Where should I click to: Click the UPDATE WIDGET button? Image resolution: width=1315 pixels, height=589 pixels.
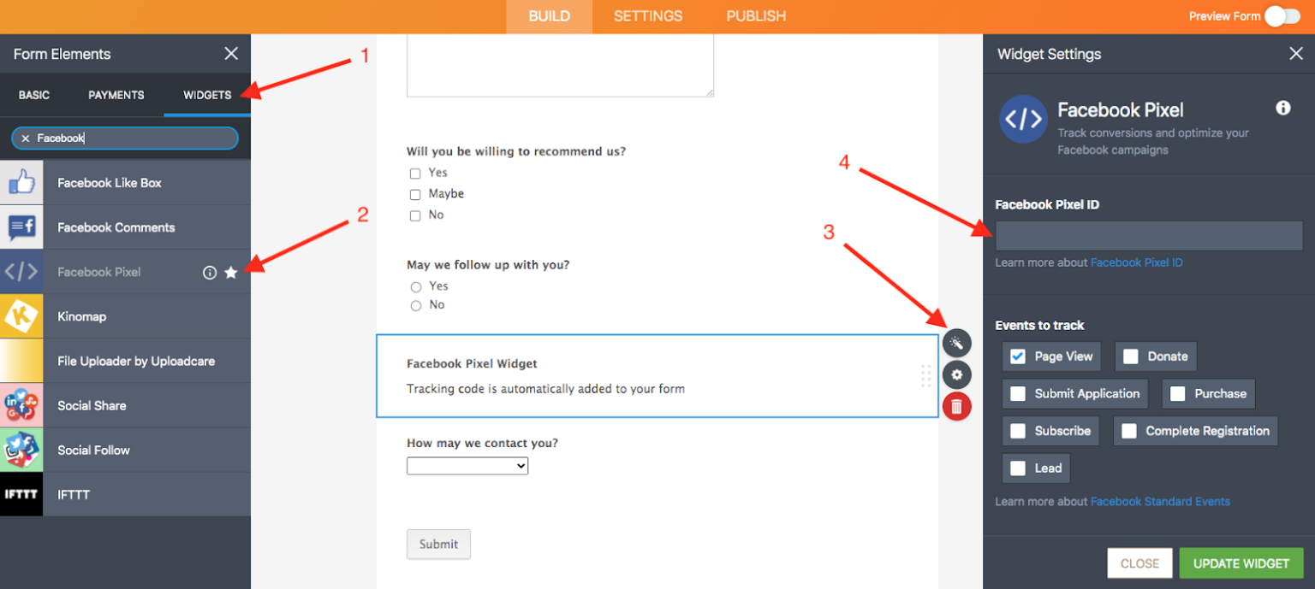coord(1241,562)
